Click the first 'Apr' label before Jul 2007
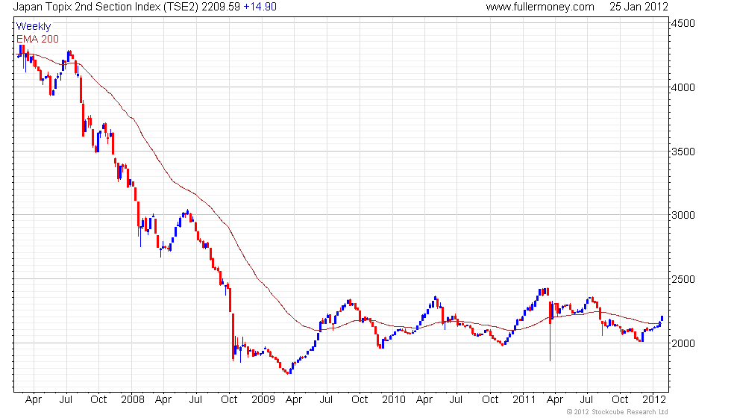This screenshot has height=418, width=731. (x=33, y=400)
